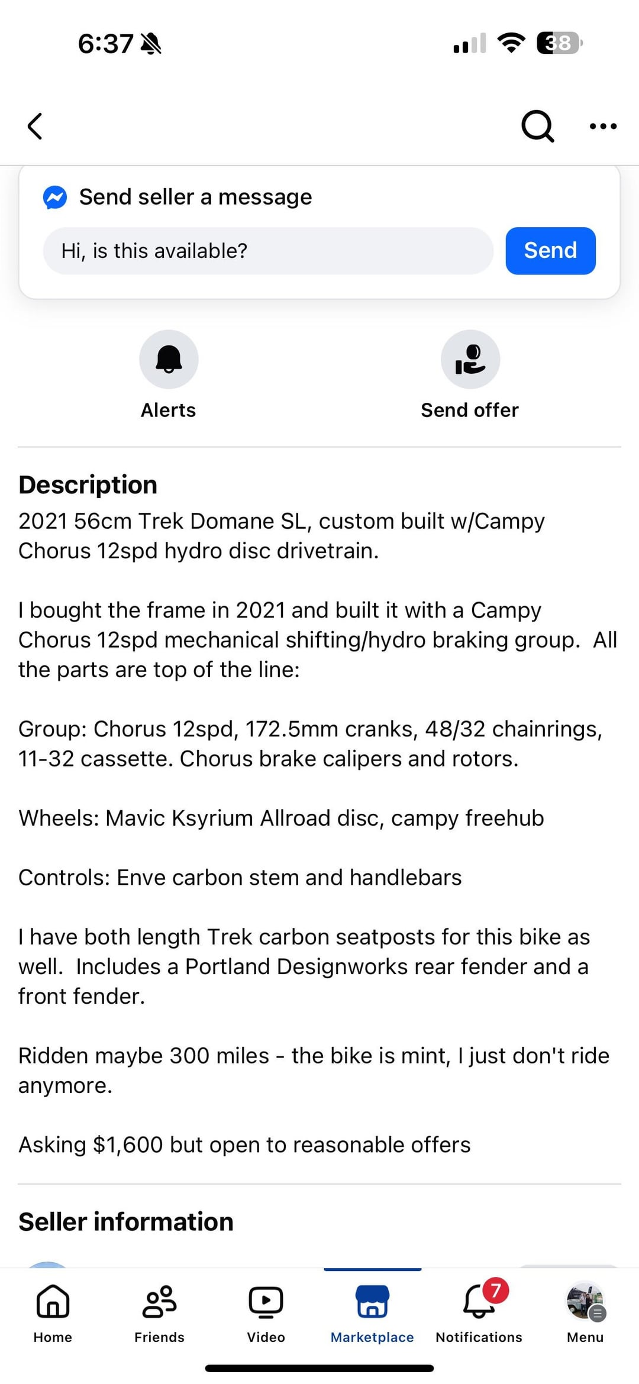This screenshot has width=639, height=1384.
Task: Click the Send offer label
Action: click(x=470, y=410)
